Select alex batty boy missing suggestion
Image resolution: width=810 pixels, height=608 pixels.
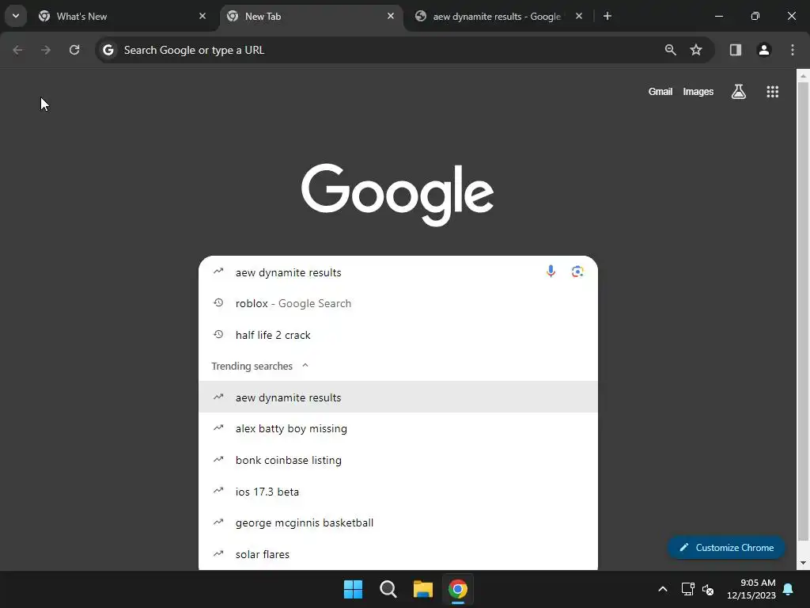click(399, 428)
